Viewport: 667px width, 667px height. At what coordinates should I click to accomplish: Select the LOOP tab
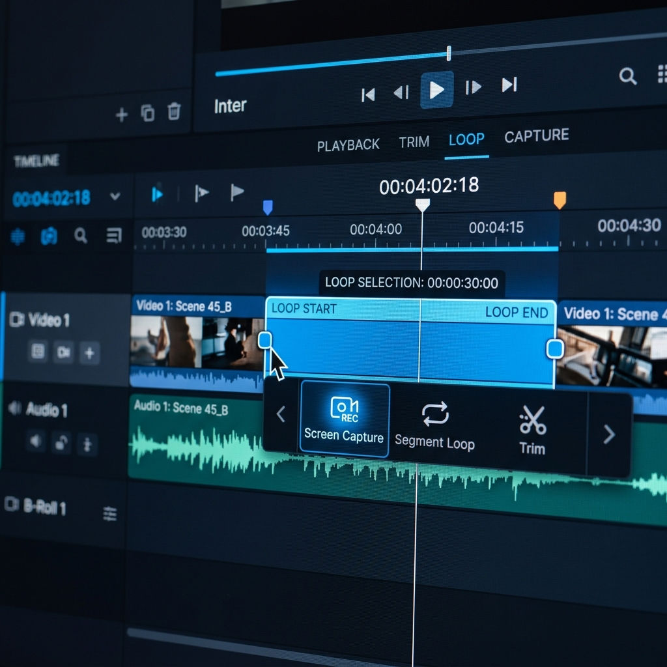pos(466,139)
